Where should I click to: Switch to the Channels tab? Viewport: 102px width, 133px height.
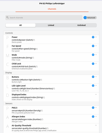52,9
